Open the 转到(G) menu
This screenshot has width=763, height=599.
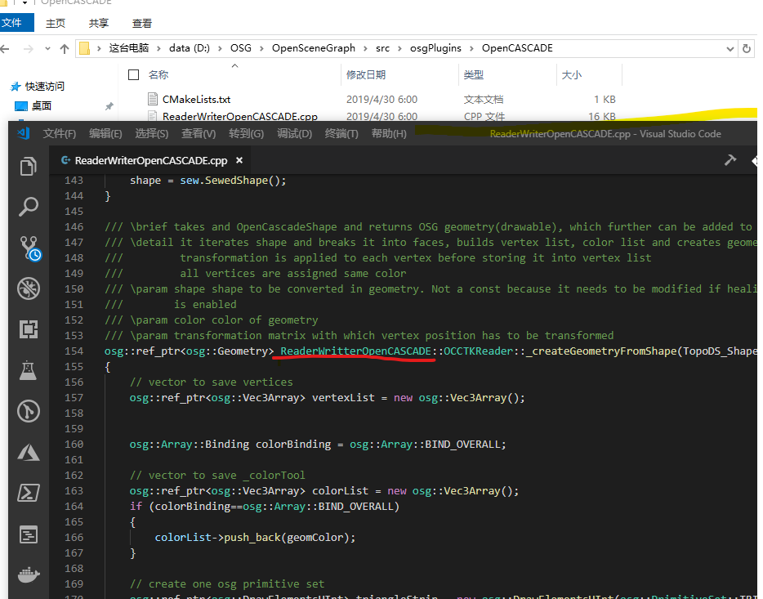tap(246, 133)
